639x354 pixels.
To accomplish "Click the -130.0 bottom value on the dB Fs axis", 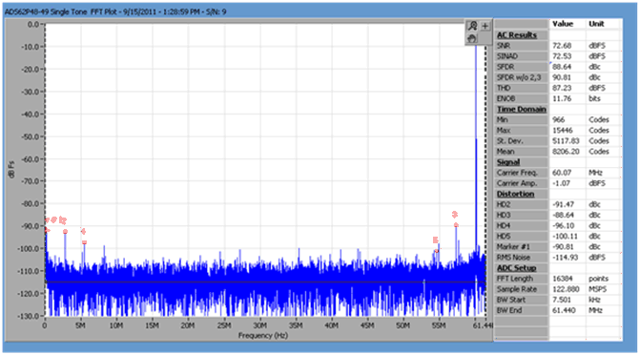I will (x=28, y=316).
